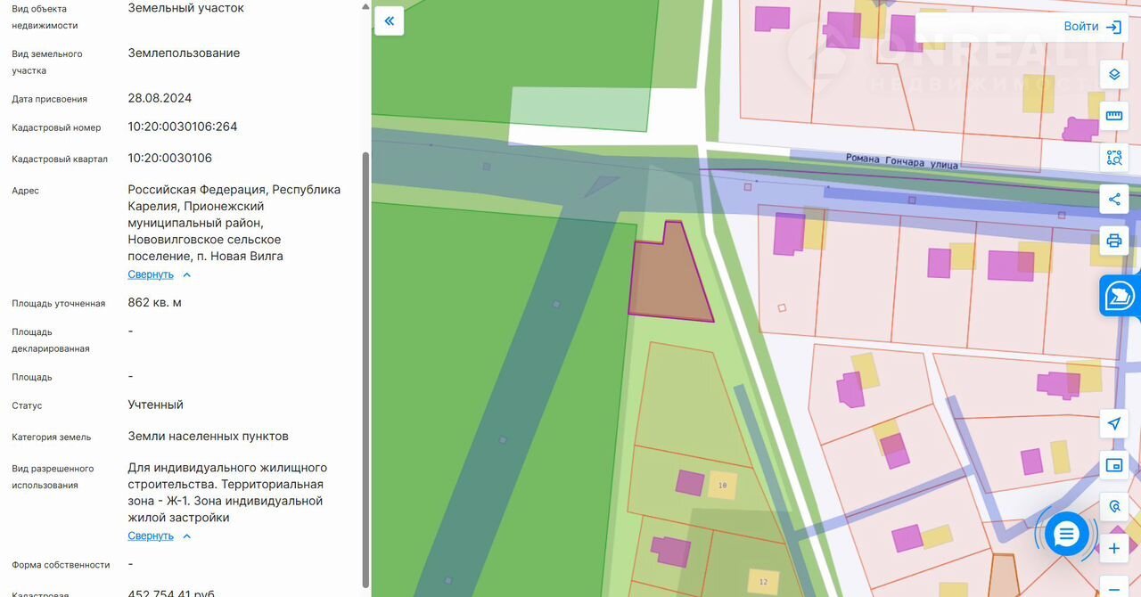Click building number 12 on map

(762, 582)
